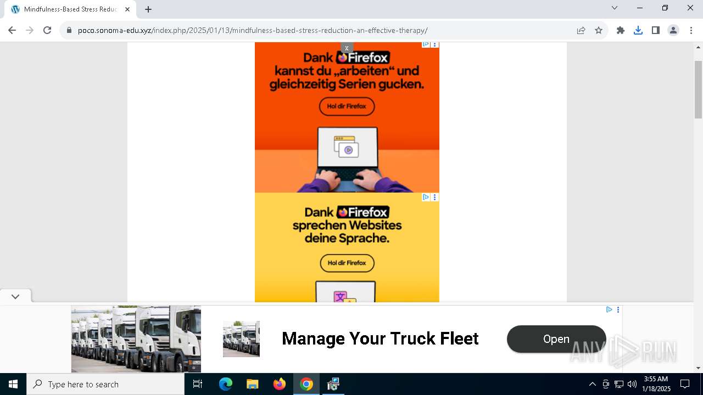
Task: Click 'Hol dir Firefox' on yellow ad
Action: (347, 263)
